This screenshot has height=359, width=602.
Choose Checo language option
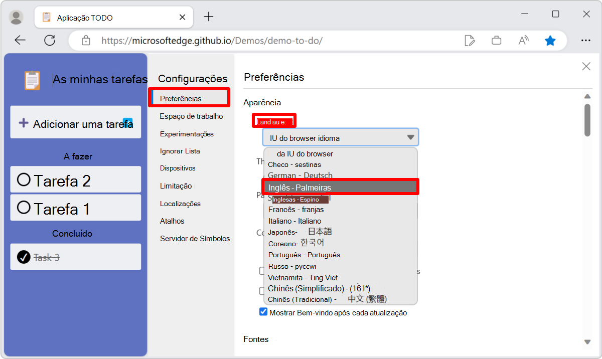pyautogui.click(x=340, y=164)
